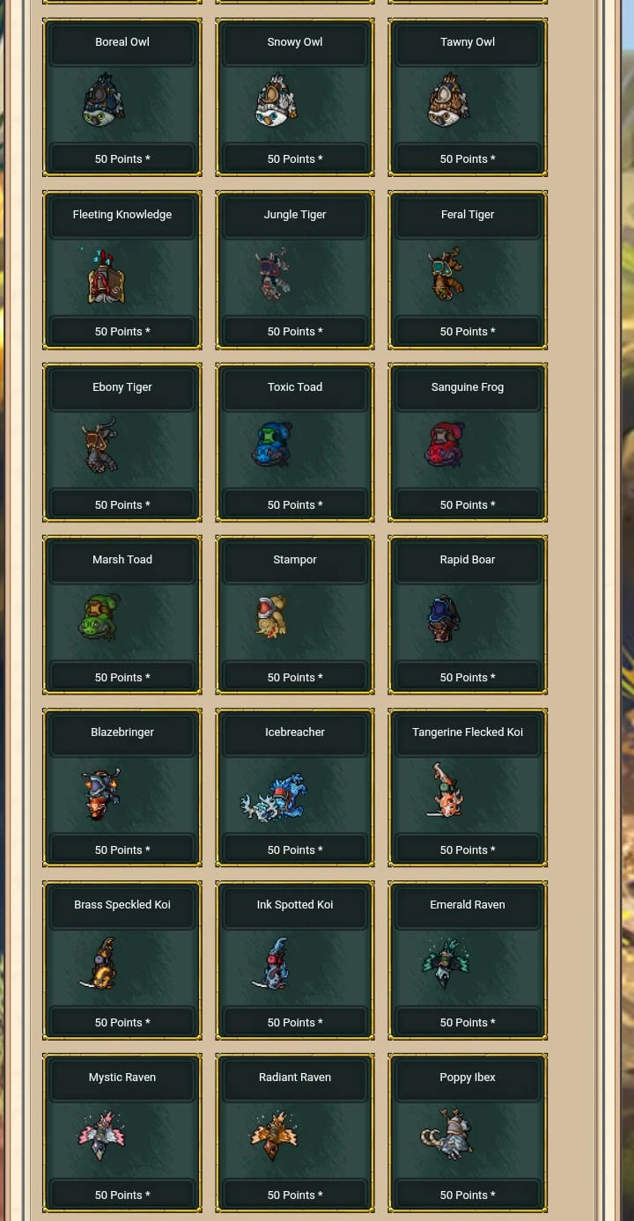Pick the Icebreacher mount sprite

point(274,798)
